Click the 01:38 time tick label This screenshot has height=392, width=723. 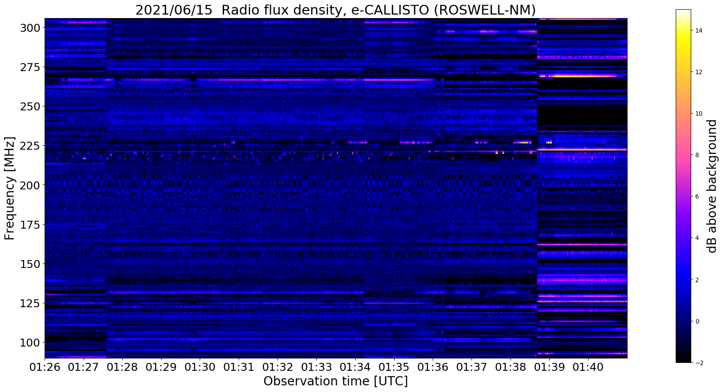(x=510, y=367)
